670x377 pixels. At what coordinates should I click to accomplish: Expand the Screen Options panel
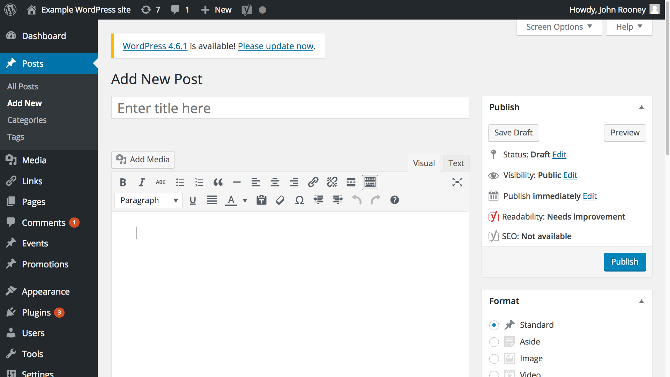pos(559,27)
